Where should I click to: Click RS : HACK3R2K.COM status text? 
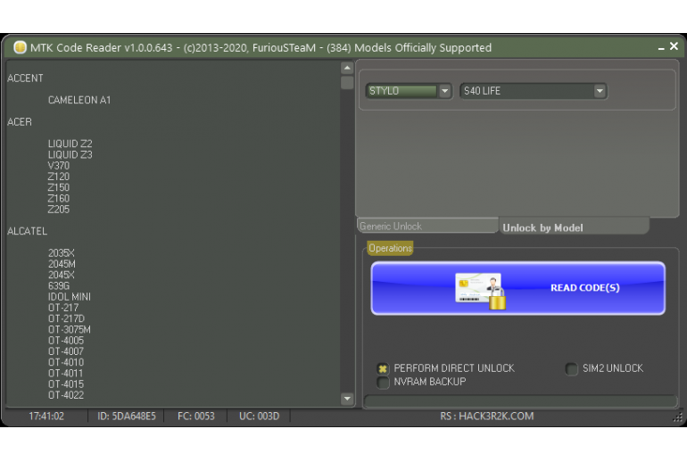tap(487, 416)
